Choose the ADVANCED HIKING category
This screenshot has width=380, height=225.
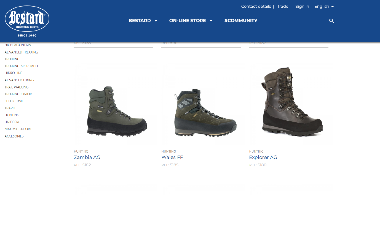coord(19,80)
